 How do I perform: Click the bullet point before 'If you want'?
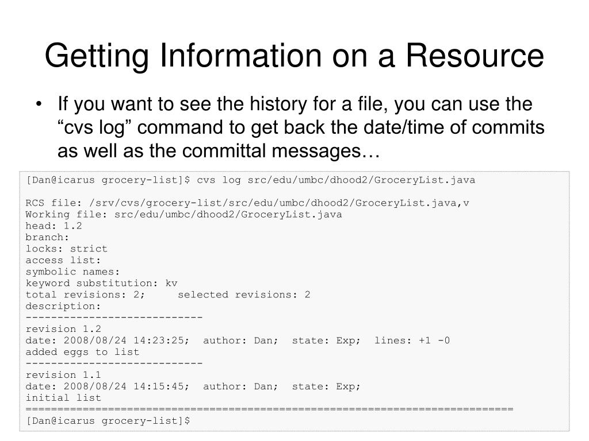[39, 104]
